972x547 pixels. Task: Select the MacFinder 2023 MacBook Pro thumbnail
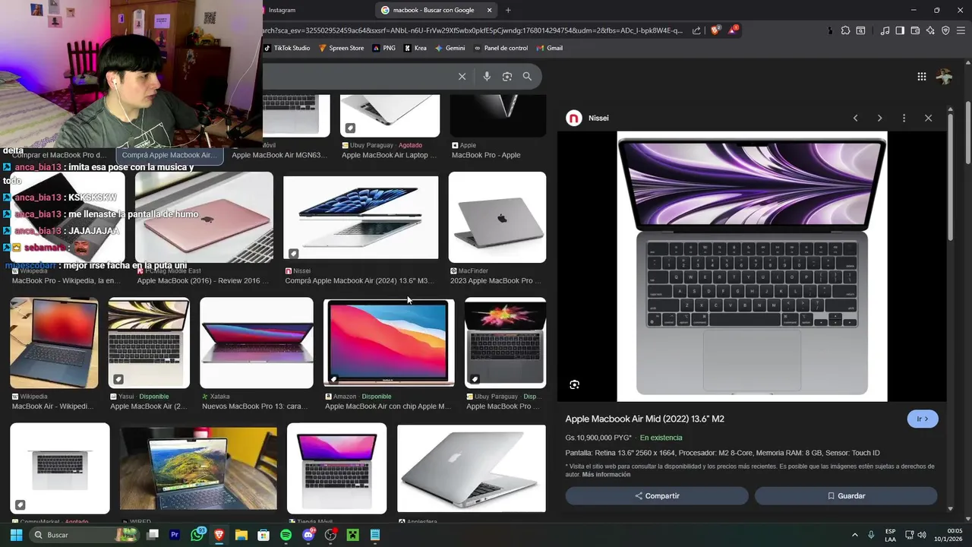497,217
